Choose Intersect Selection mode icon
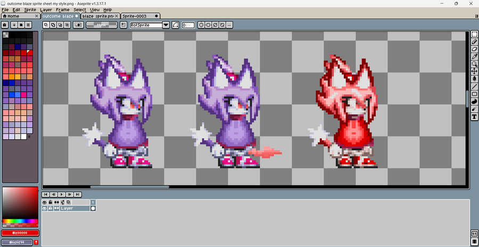Viewport: 479px width, 247px height. pos(67,25)
